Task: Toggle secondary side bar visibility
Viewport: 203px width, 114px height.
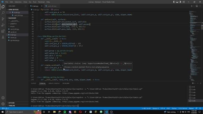Action: pyautogui.click(x=180, y=2)
